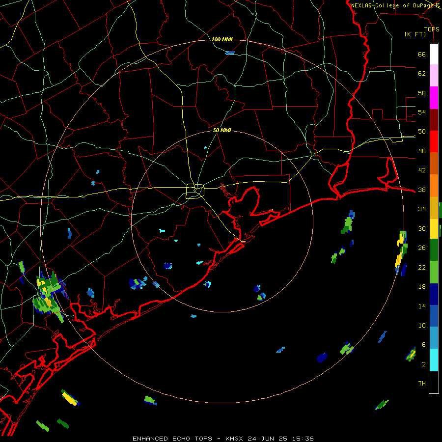Click the '66' legend value
The image size is (442, 442).
coord(422,54)
